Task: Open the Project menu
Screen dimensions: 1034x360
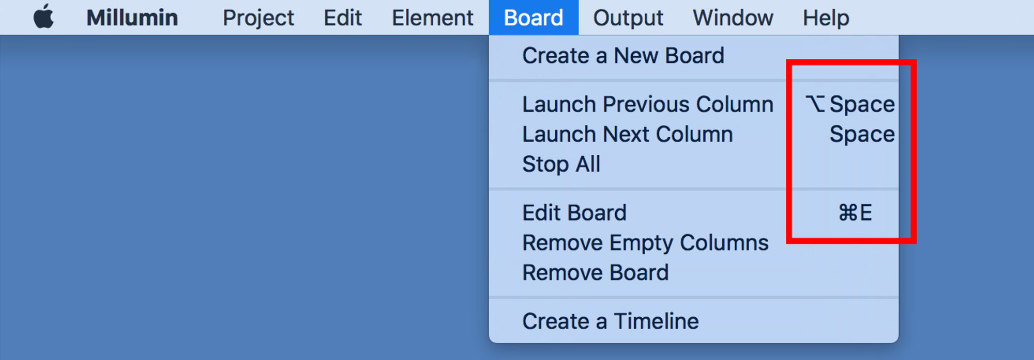Action: [258, 18]
